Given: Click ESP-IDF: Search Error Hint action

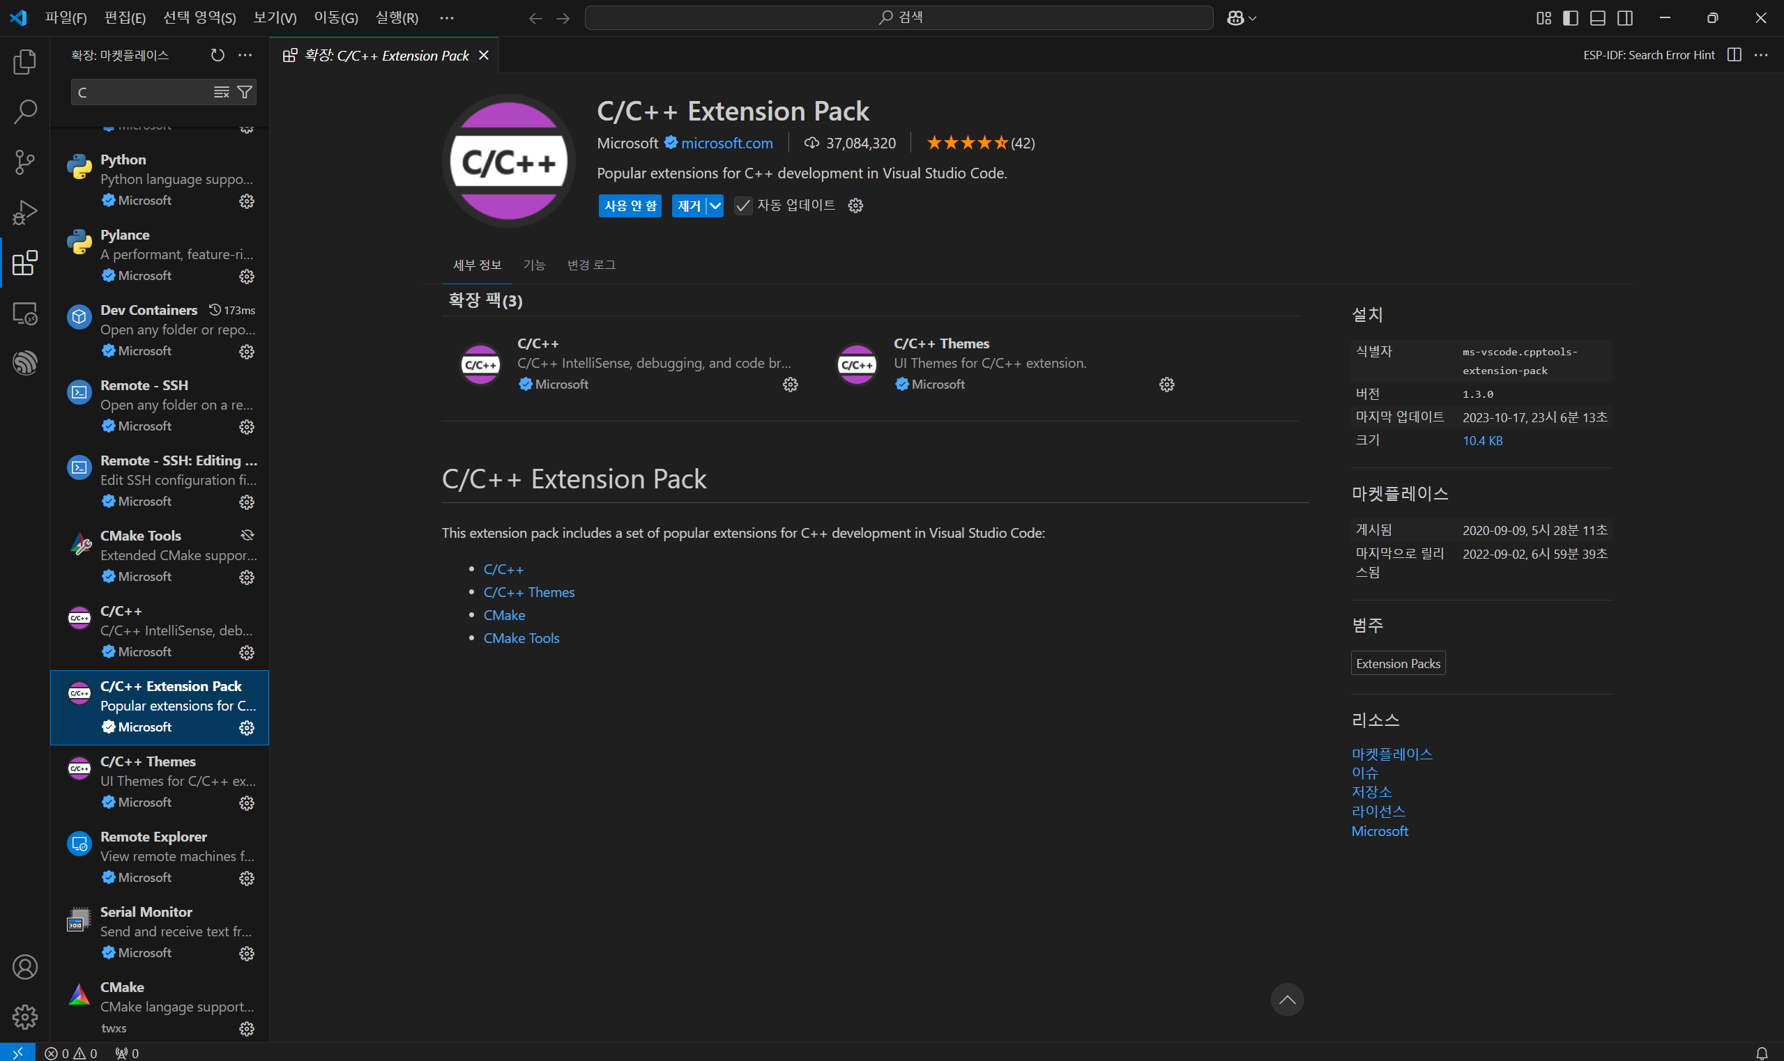Looking at the screenshot, I should point(1649,55).
